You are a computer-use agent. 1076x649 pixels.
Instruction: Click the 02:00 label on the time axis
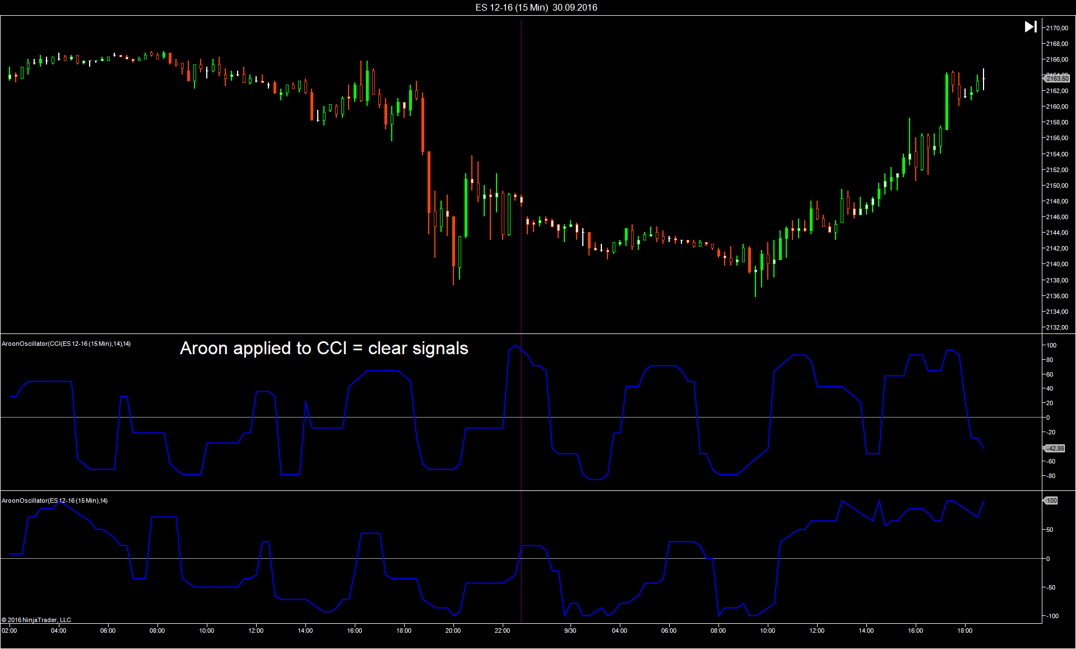tap(9, 631)
